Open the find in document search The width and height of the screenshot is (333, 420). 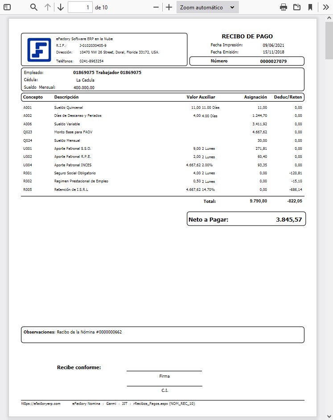pos(33,7)
